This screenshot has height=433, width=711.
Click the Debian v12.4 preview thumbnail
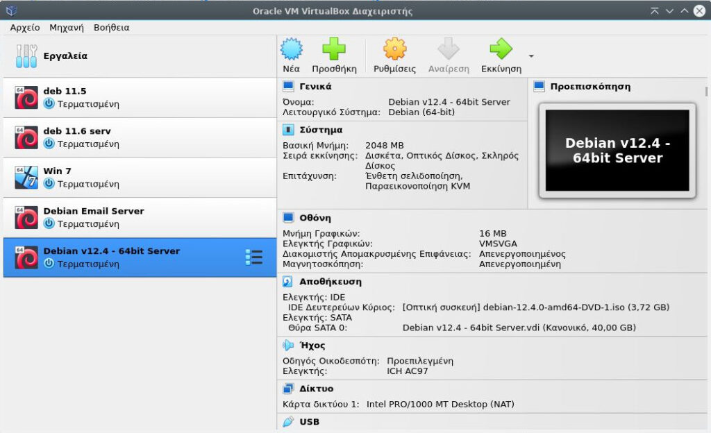pos(617,151)
